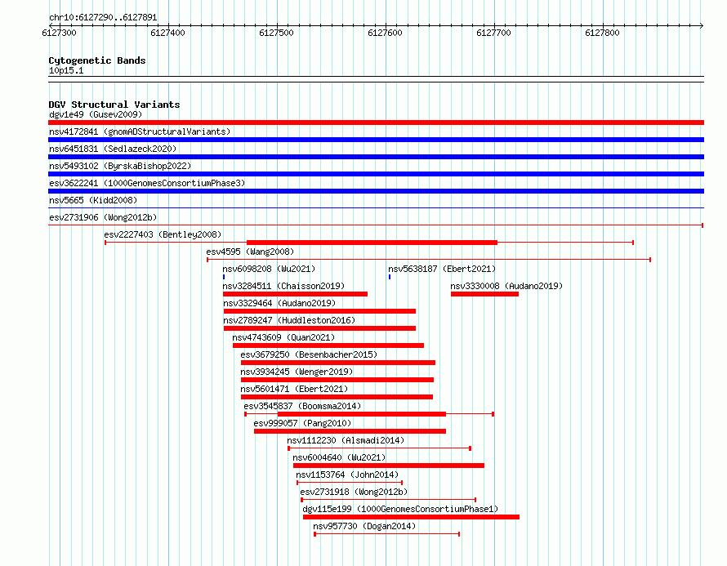The height and width of the screenshot is (566, 727).
Task: Click ruler position 6127500
Action: tap(276, 33)
